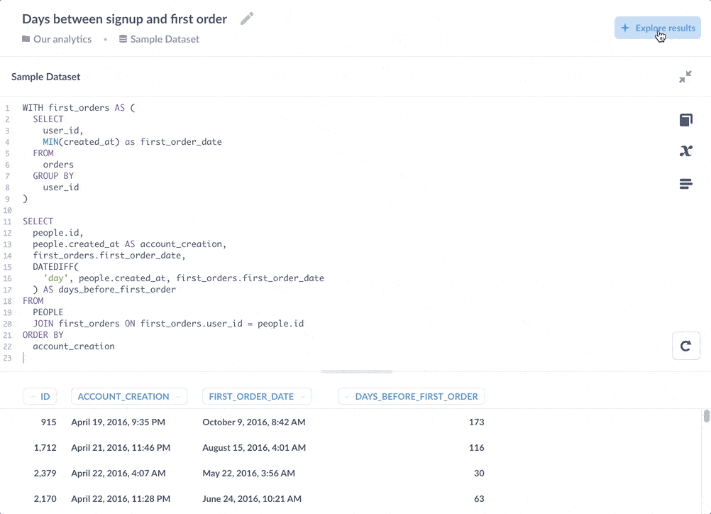Click the pencil icon to edit question description
Screen dimensions: 711x514
click(x=246, y=19)
